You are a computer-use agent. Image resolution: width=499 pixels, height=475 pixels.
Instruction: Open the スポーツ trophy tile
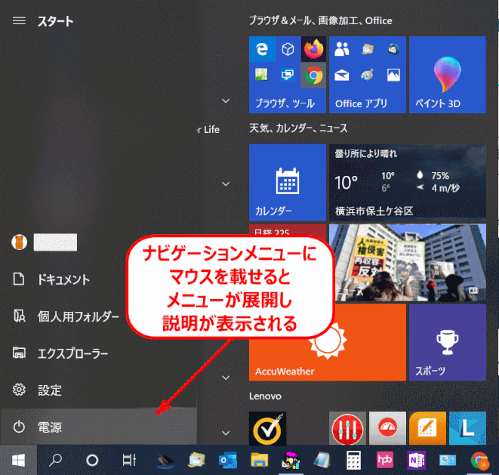pos(447,342)
